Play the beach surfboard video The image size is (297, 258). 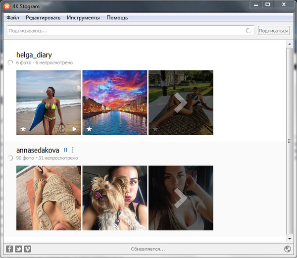[x=74, y=129]
